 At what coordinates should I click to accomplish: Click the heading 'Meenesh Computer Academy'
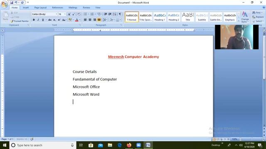[133, 57]
